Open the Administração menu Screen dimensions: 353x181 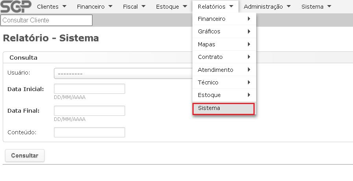(267, 7)
